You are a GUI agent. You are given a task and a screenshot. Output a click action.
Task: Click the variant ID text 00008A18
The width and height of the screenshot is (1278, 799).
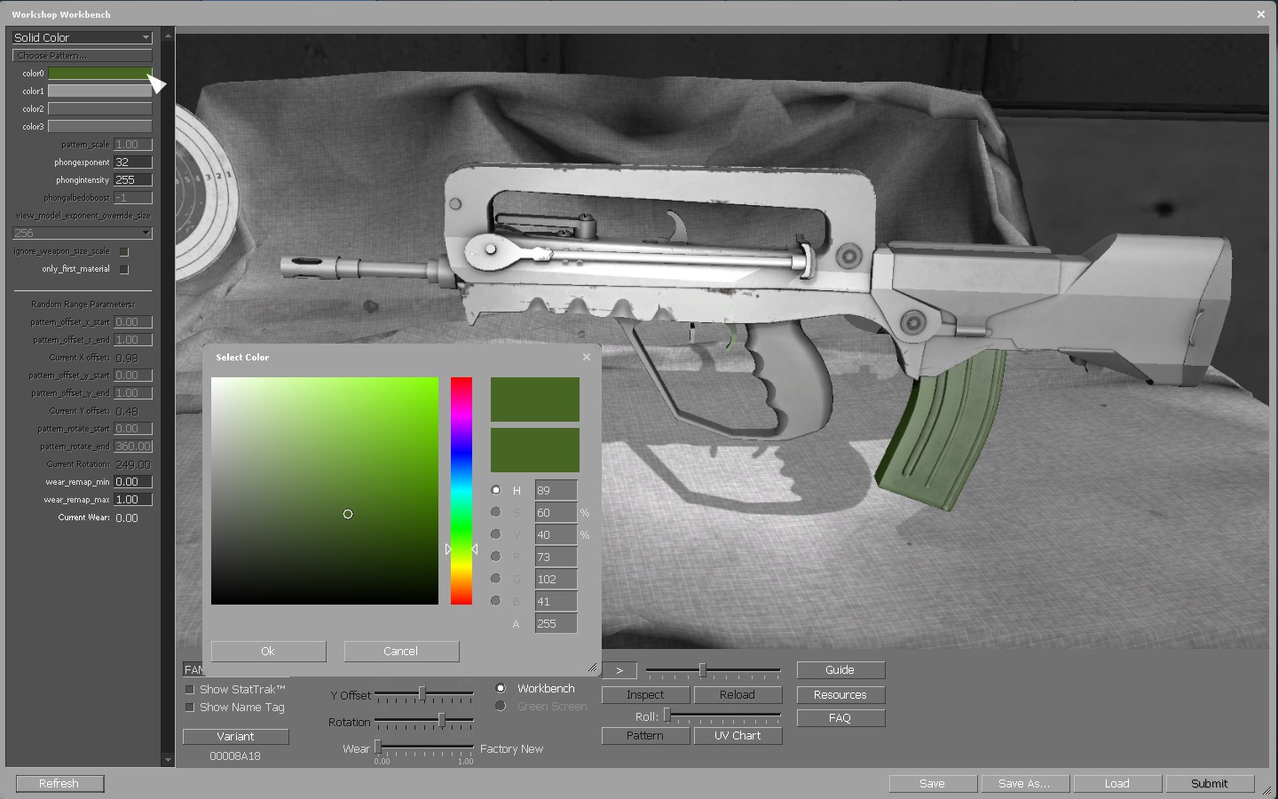tap(235, 756)
